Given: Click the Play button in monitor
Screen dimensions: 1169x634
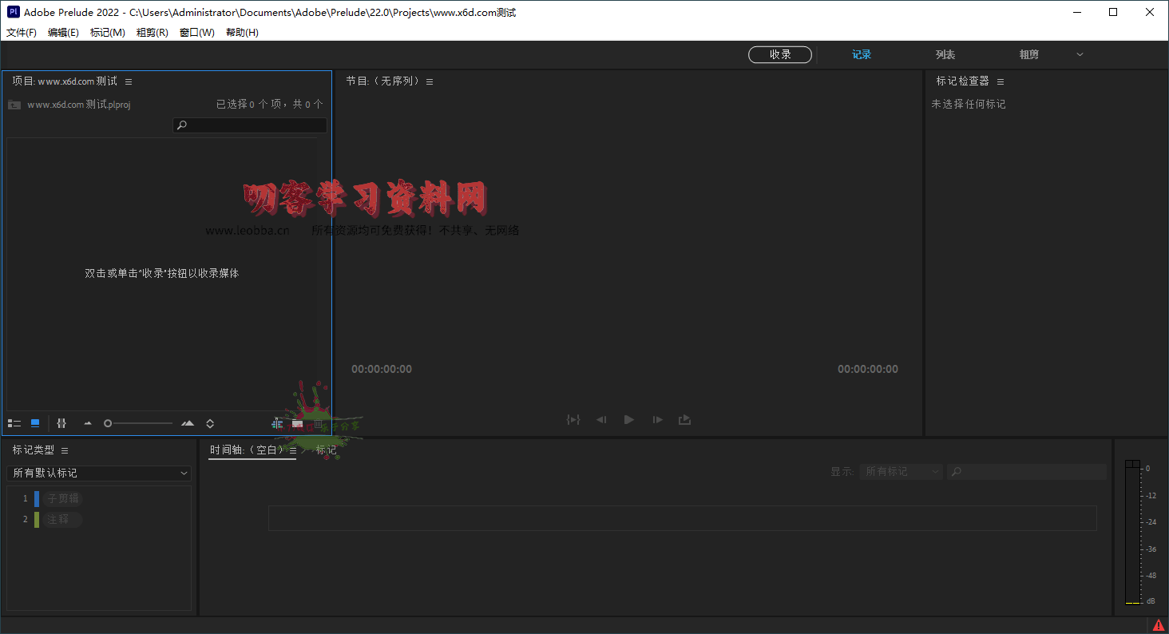Looking at the screenshot, I should pos(629,419).
